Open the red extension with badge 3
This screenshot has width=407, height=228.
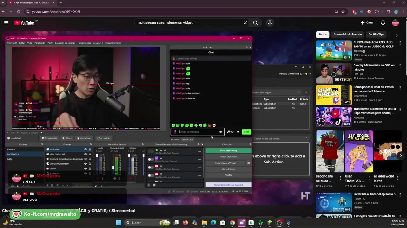tap(354, 12)
